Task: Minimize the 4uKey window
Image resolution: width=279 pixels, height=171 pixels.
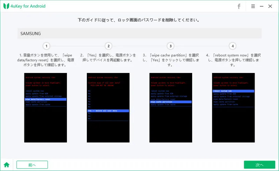Action: 262,6
